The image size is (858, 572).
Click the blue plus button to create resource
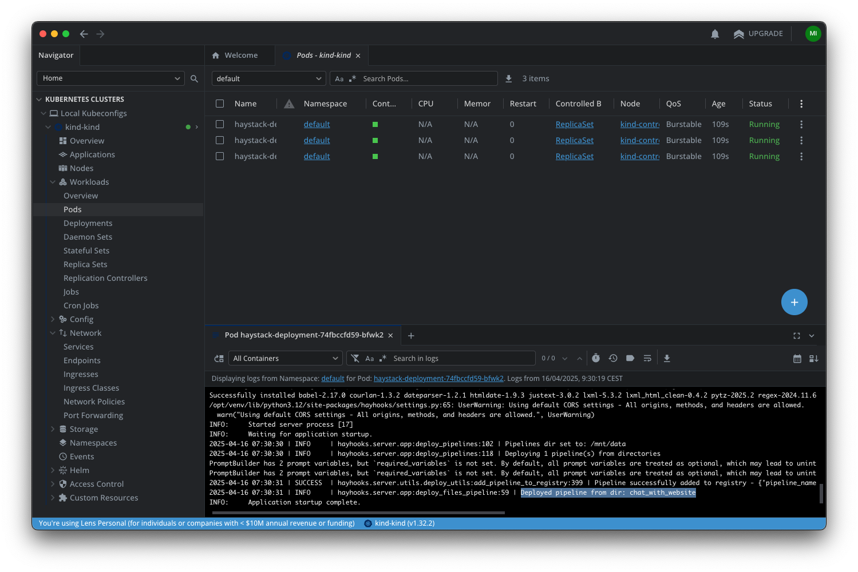(794, 302)
